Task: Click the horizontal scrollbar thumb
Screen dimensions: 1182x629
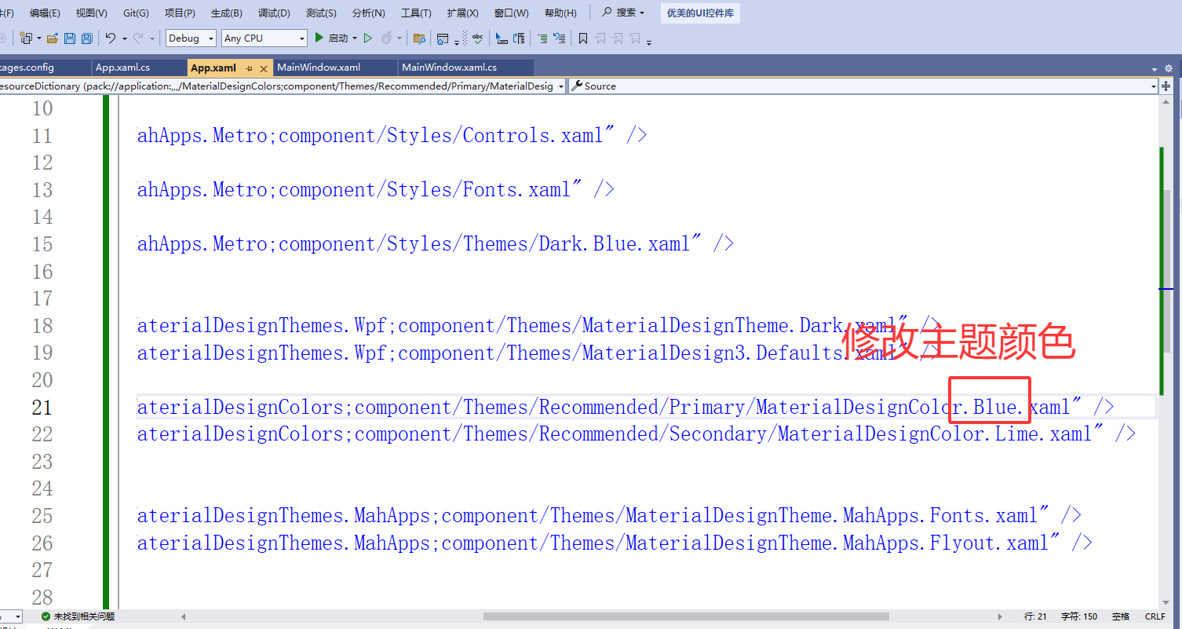Action: click(686, 616)
